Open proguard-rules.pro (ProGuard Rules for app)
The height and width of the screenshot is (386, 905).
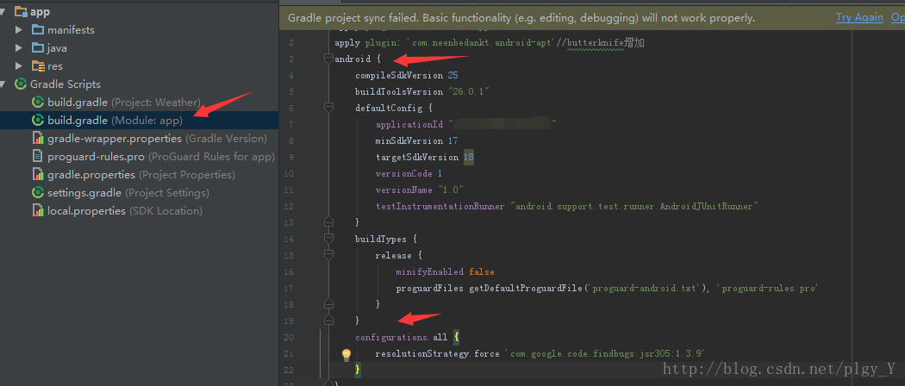(161, 156)
